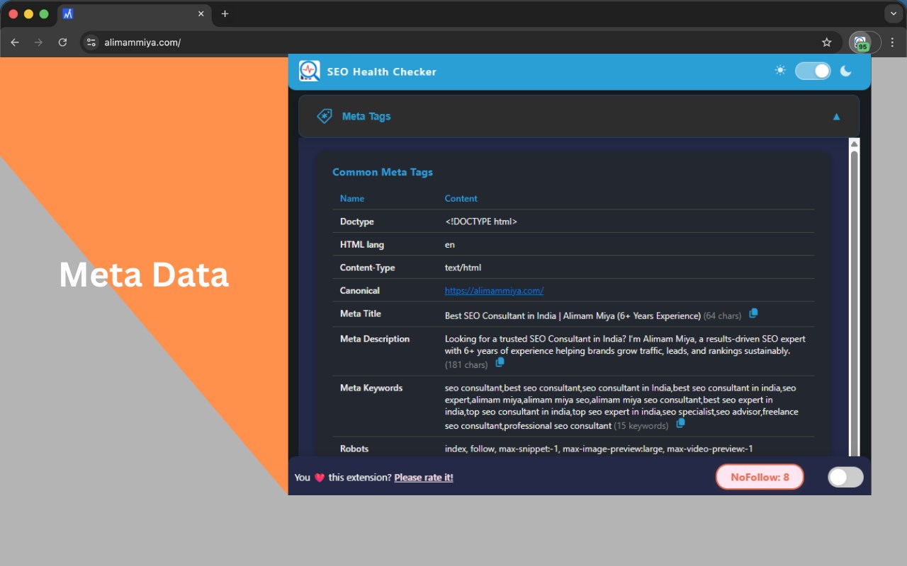907x566 pixels.
Task: Click the 'text/html' value
Action: click(x=463, y=267)
